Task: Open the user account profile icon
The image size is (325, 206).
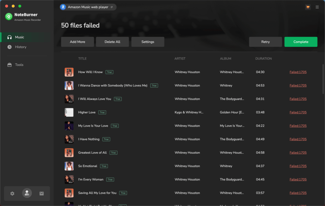Action: point(27,193)
